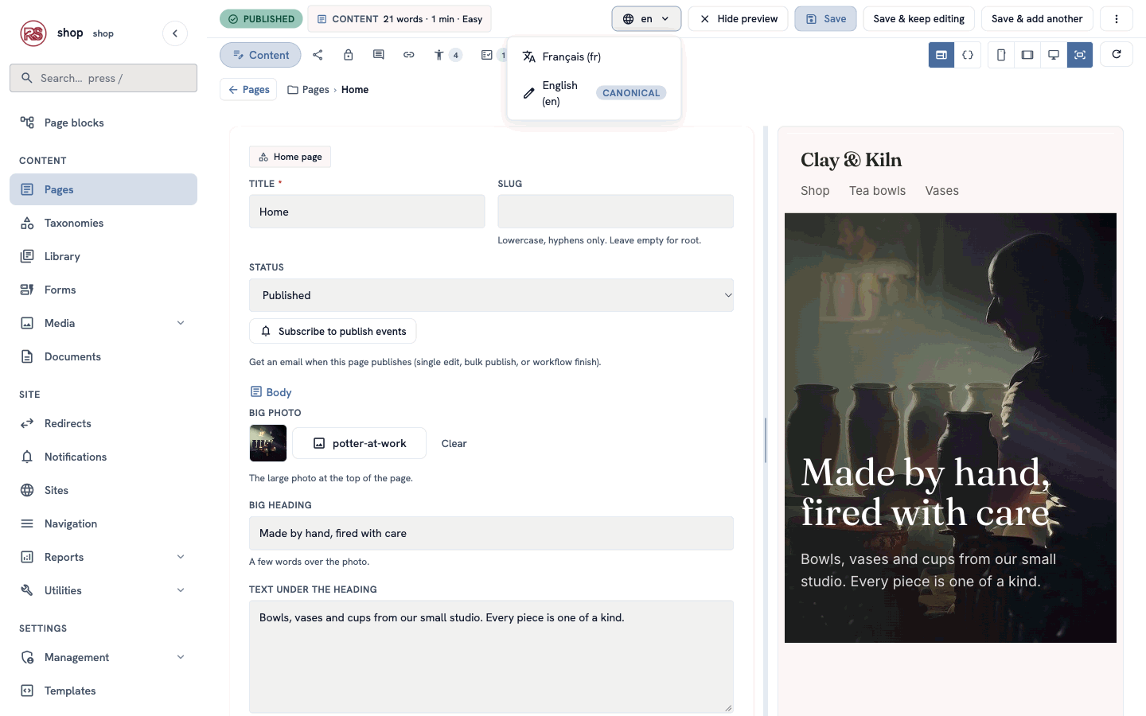Click Save & keep editing
Image resolution: width=1146 pixels, height=716 pixels.
pyautogui.click(x=918, y=19)
